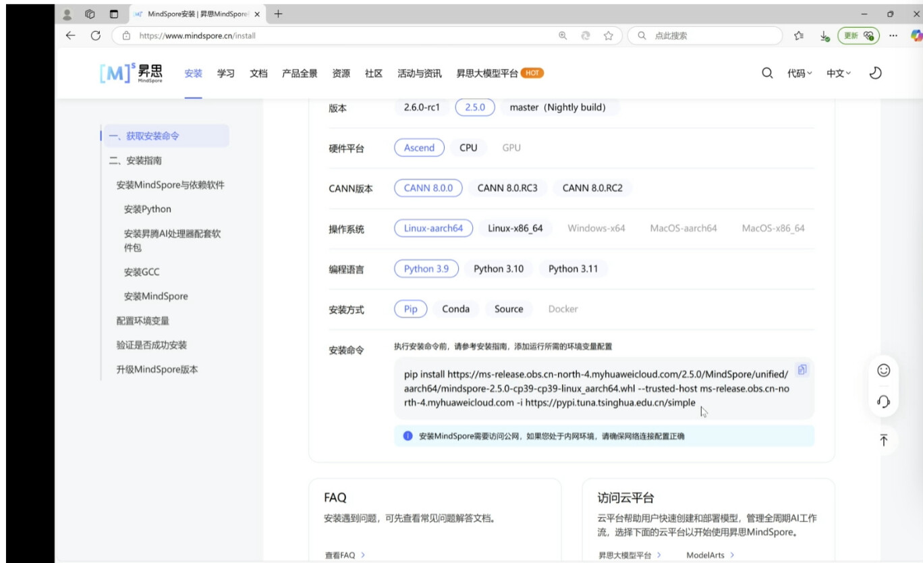Copy the pip install command

(x=802, y=370)
